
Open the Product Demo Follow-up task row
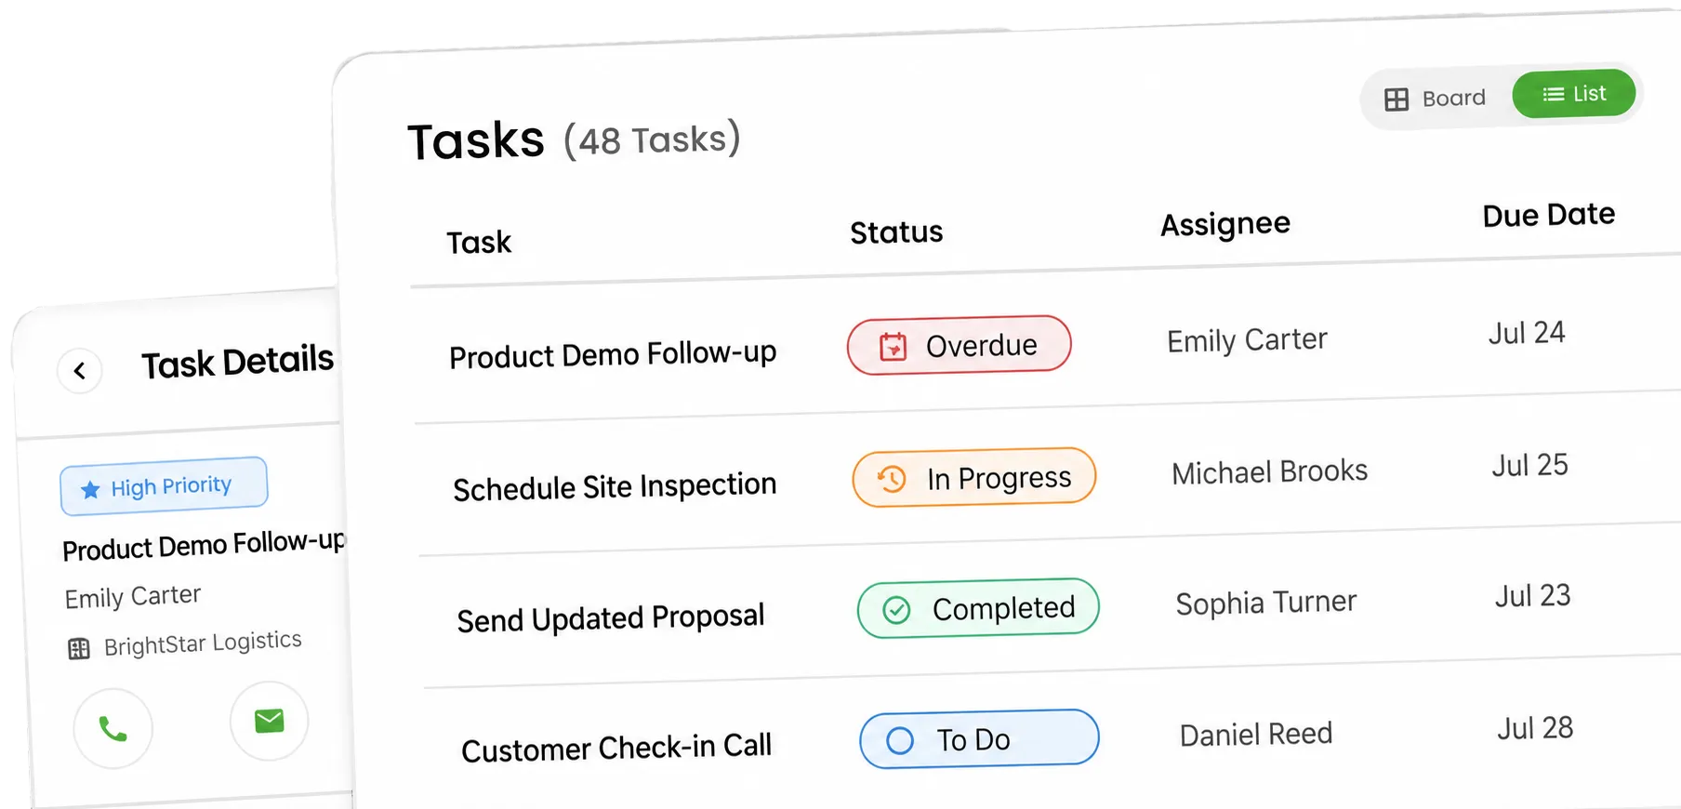point(1045,344)
